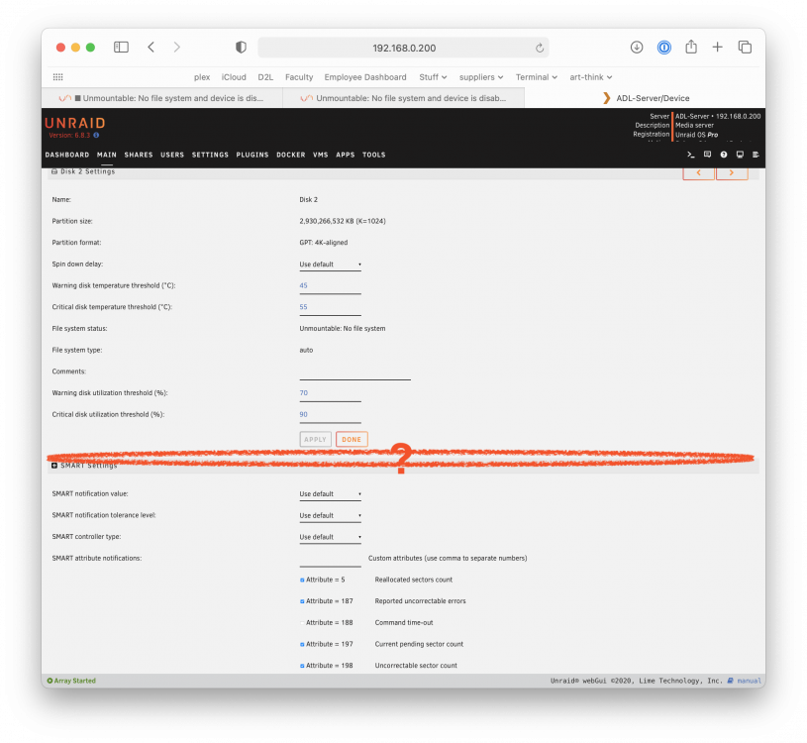Click the Critical disk temperature threshold field
This screenshot has width=807, height=743.
tap(330, 308)
